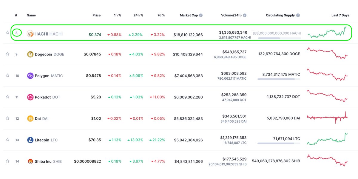Sort by the Volume(24h) header
The width and height of the screenshot is (358, 179).
click(x=232, y=15)
